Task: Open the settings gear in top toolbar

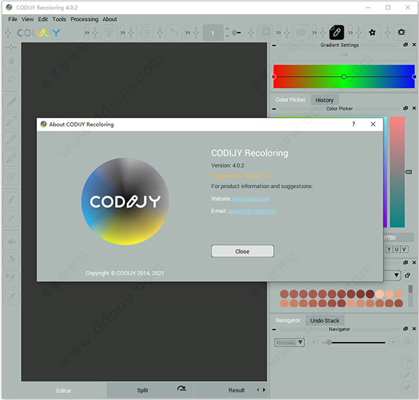Action: point(372,33)
